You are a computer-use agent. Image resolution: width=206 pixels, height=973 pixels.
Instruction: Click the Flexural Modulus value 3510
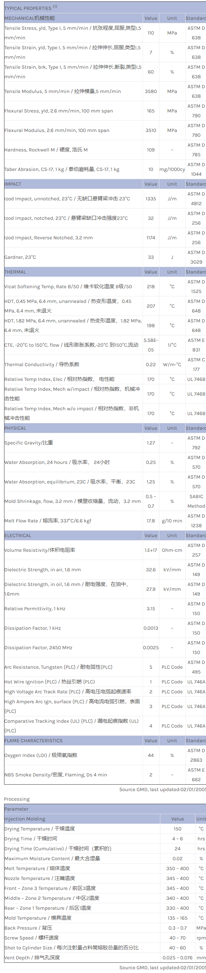[x=151, y=130]
